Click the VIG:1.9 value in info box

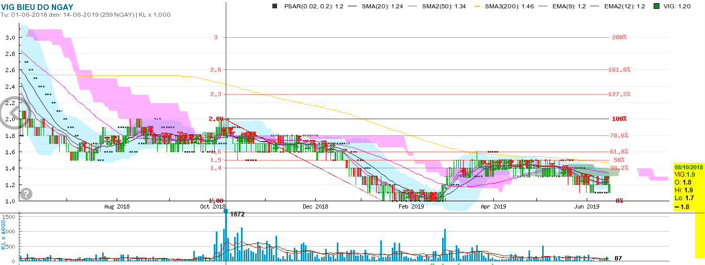pos(685,174)
